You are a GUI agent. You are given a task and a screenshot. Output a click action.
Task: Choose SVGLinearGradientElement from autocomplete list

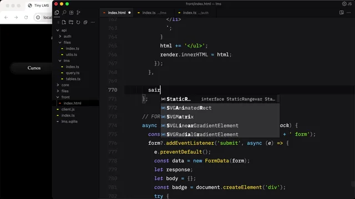pos(220,125)
